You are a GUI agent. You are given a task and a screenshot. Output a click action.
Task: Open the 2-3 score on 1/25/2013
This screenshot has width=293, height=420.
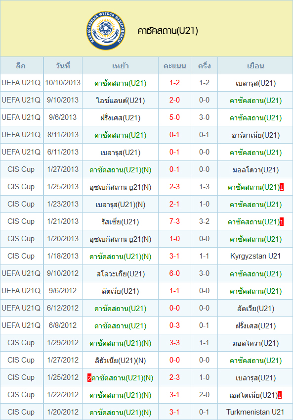(x=174, y=187)
